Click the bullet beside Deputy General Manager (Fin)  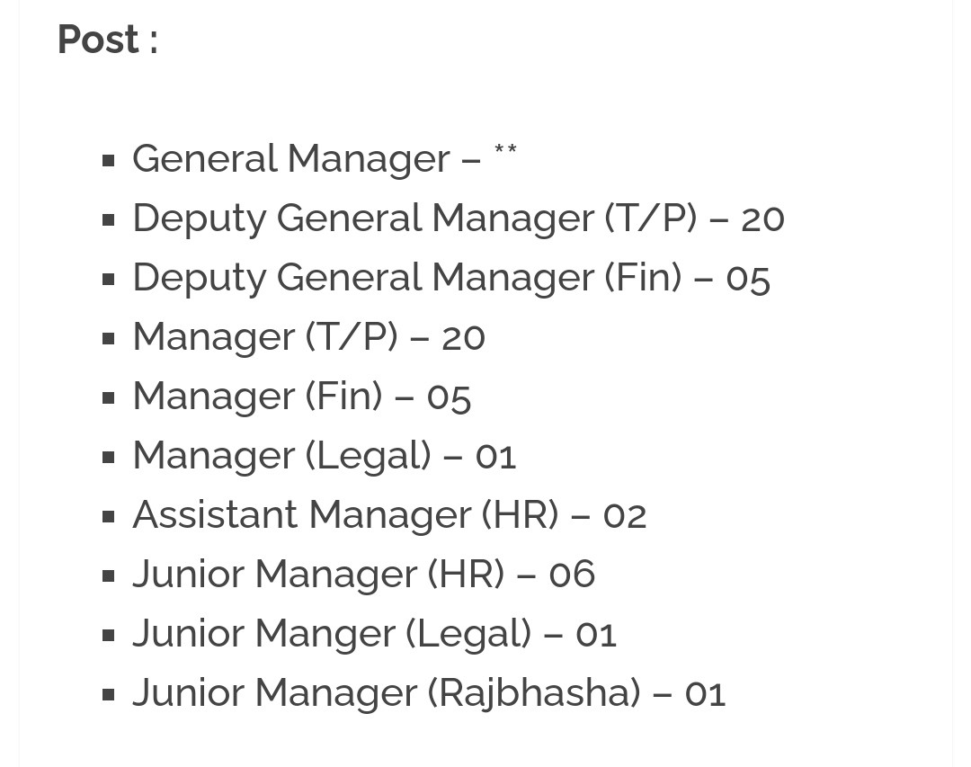click(109, 280)
